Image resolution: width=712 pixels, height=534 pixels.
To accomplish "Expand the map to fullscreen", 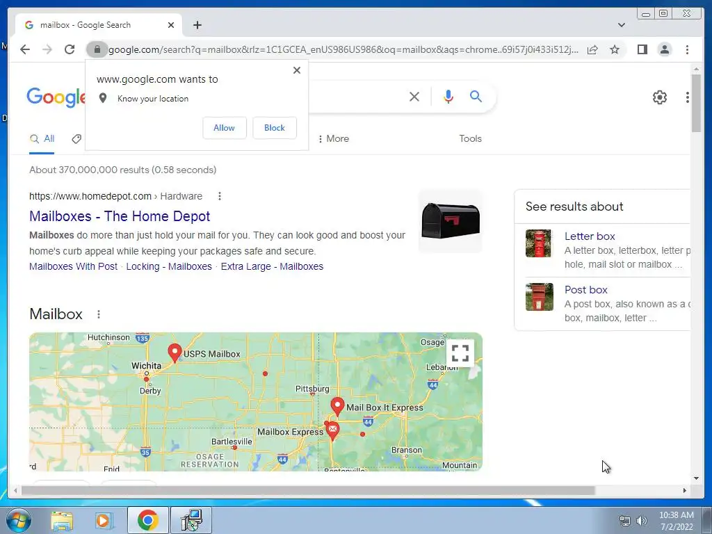I will pos(460,353).
